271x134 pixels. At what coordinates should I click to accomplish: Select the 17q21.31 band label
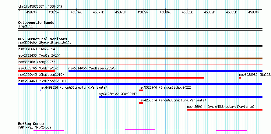coord(25,26)
